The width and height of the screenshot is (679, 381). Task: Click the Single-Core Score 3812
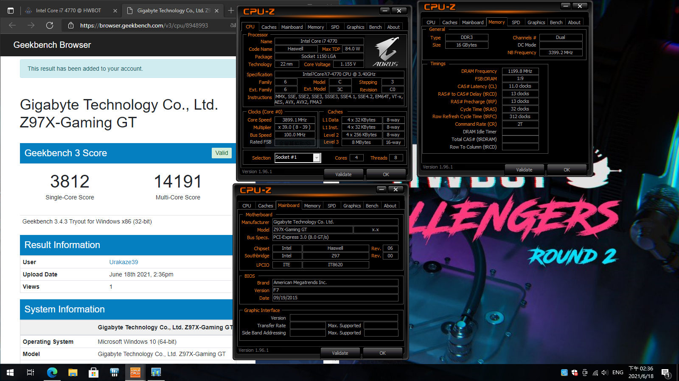click(70, 182)
